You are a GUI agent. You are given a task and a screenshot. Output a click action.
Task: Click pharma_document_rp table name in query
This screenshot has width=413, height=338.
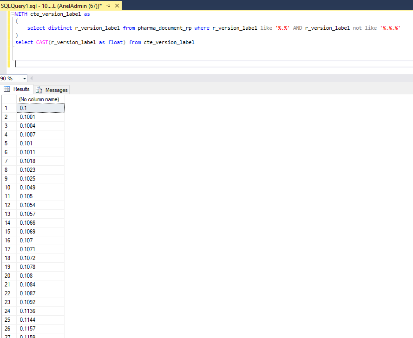164,28
